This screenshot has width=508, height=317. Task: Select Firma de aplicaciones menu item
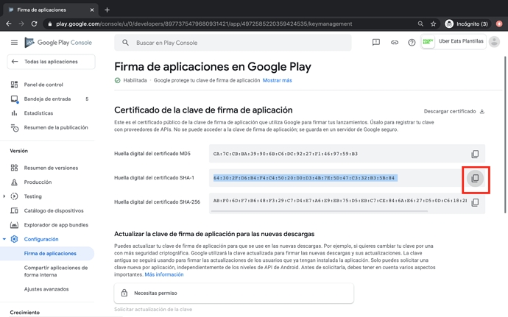tap(47, 253)
